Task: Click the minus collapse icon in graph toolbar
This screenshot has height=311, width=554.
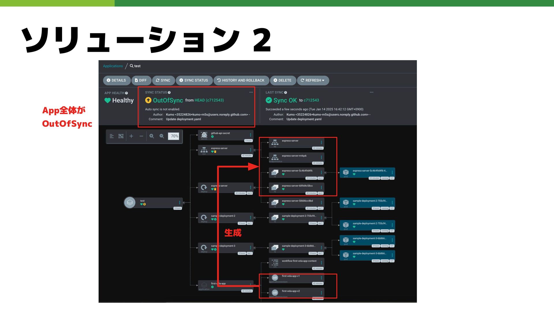Action: coord(141,136)
